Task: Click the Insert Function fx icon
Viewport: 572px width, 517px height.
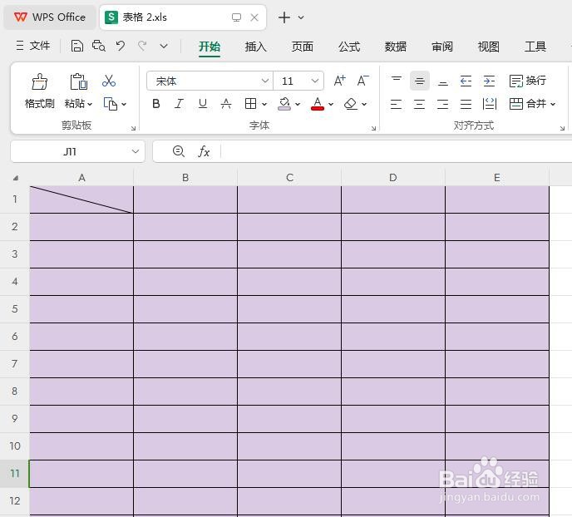Action: pyautogui.click(x=204, y=151)
